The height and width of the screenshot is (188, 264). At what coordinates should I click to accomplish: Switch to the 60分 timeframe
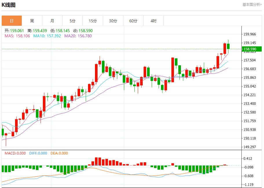pos(133,21)
